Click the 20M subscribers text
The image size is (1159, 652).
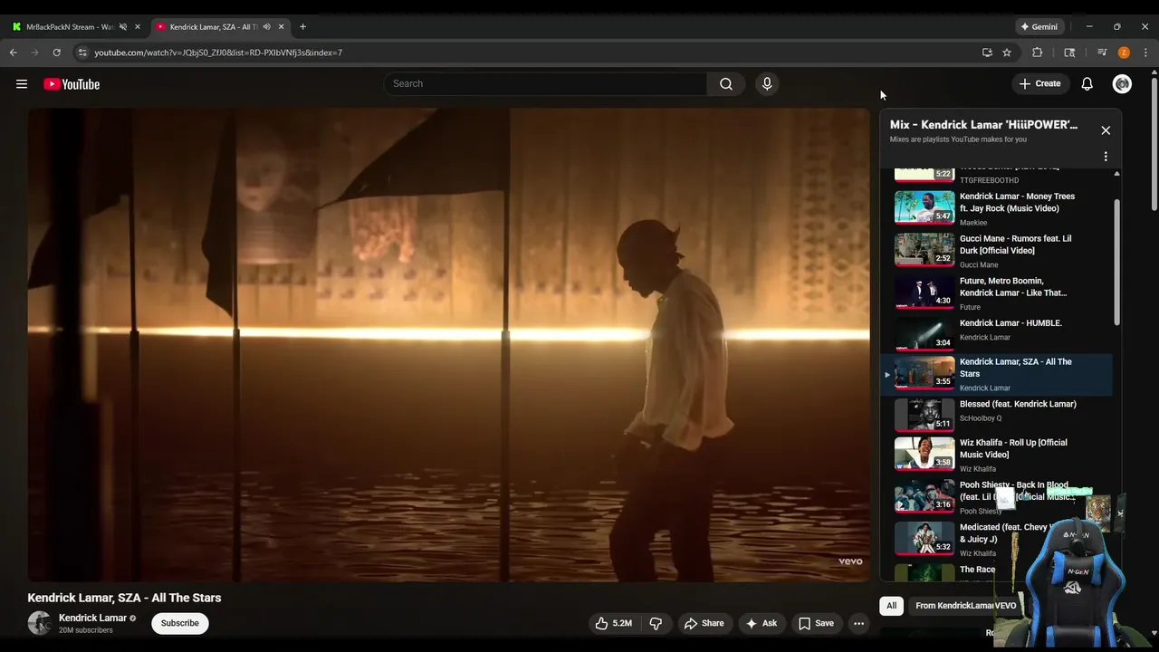86,630
